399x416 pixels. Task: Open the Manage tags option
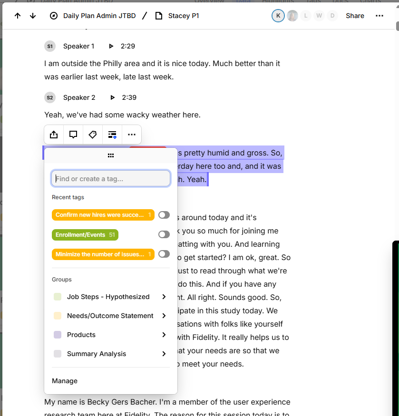[x=65, y=381]
